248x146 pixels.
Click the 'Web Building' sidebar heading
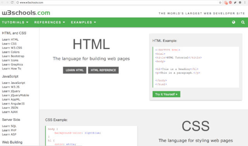(12, 142)
